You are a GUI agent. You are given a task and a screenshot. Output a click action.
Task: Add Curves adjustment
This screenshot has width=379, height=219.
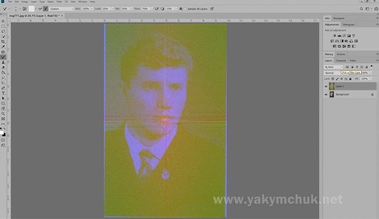pyautogui.click(x=344, y=36)
